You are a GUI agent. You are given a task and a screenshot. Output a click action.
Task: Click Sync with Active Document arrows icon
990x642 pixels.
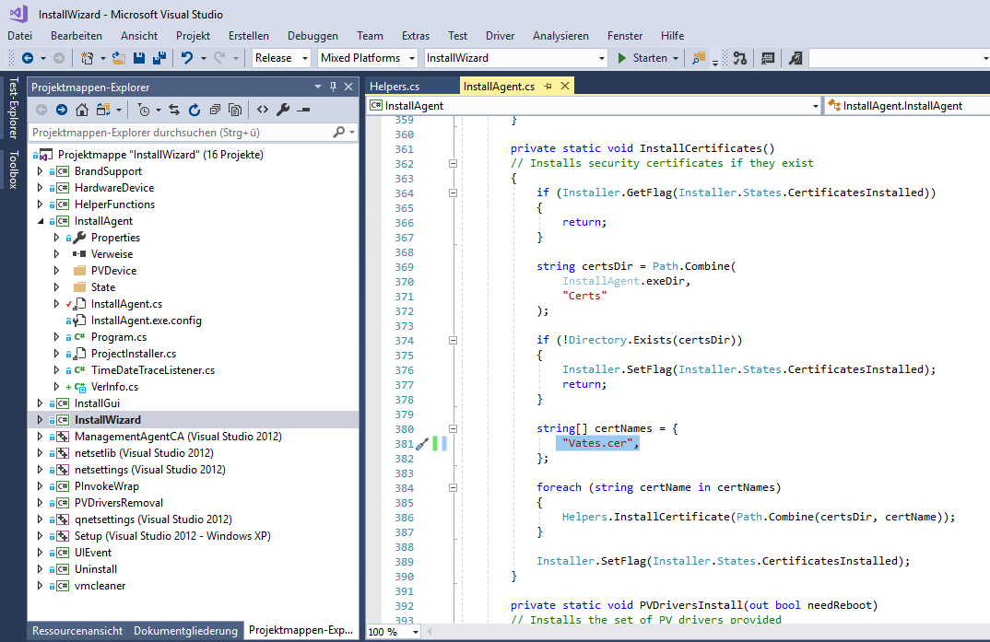click(x=174, y=110)
